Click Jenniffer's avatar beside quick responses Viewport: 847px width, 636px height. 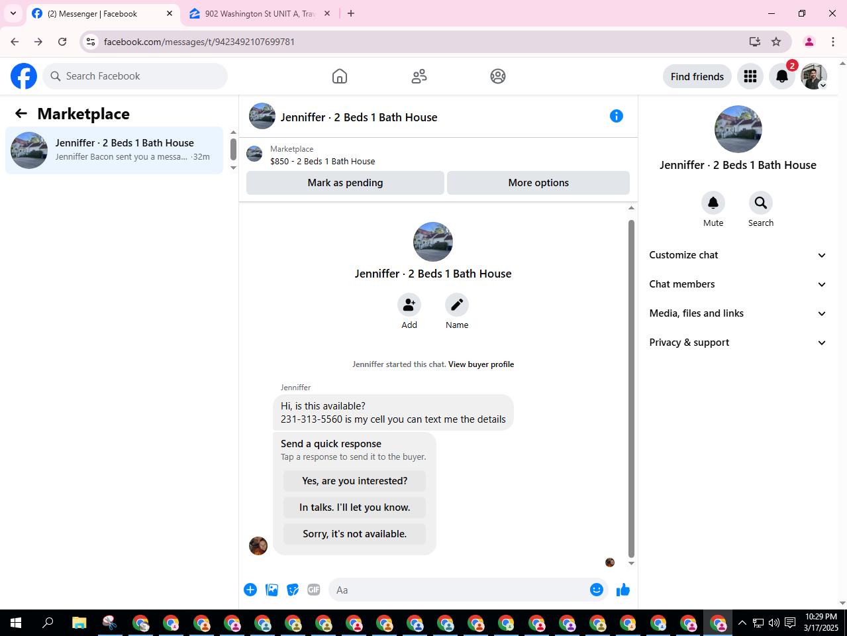pos(258,546)
